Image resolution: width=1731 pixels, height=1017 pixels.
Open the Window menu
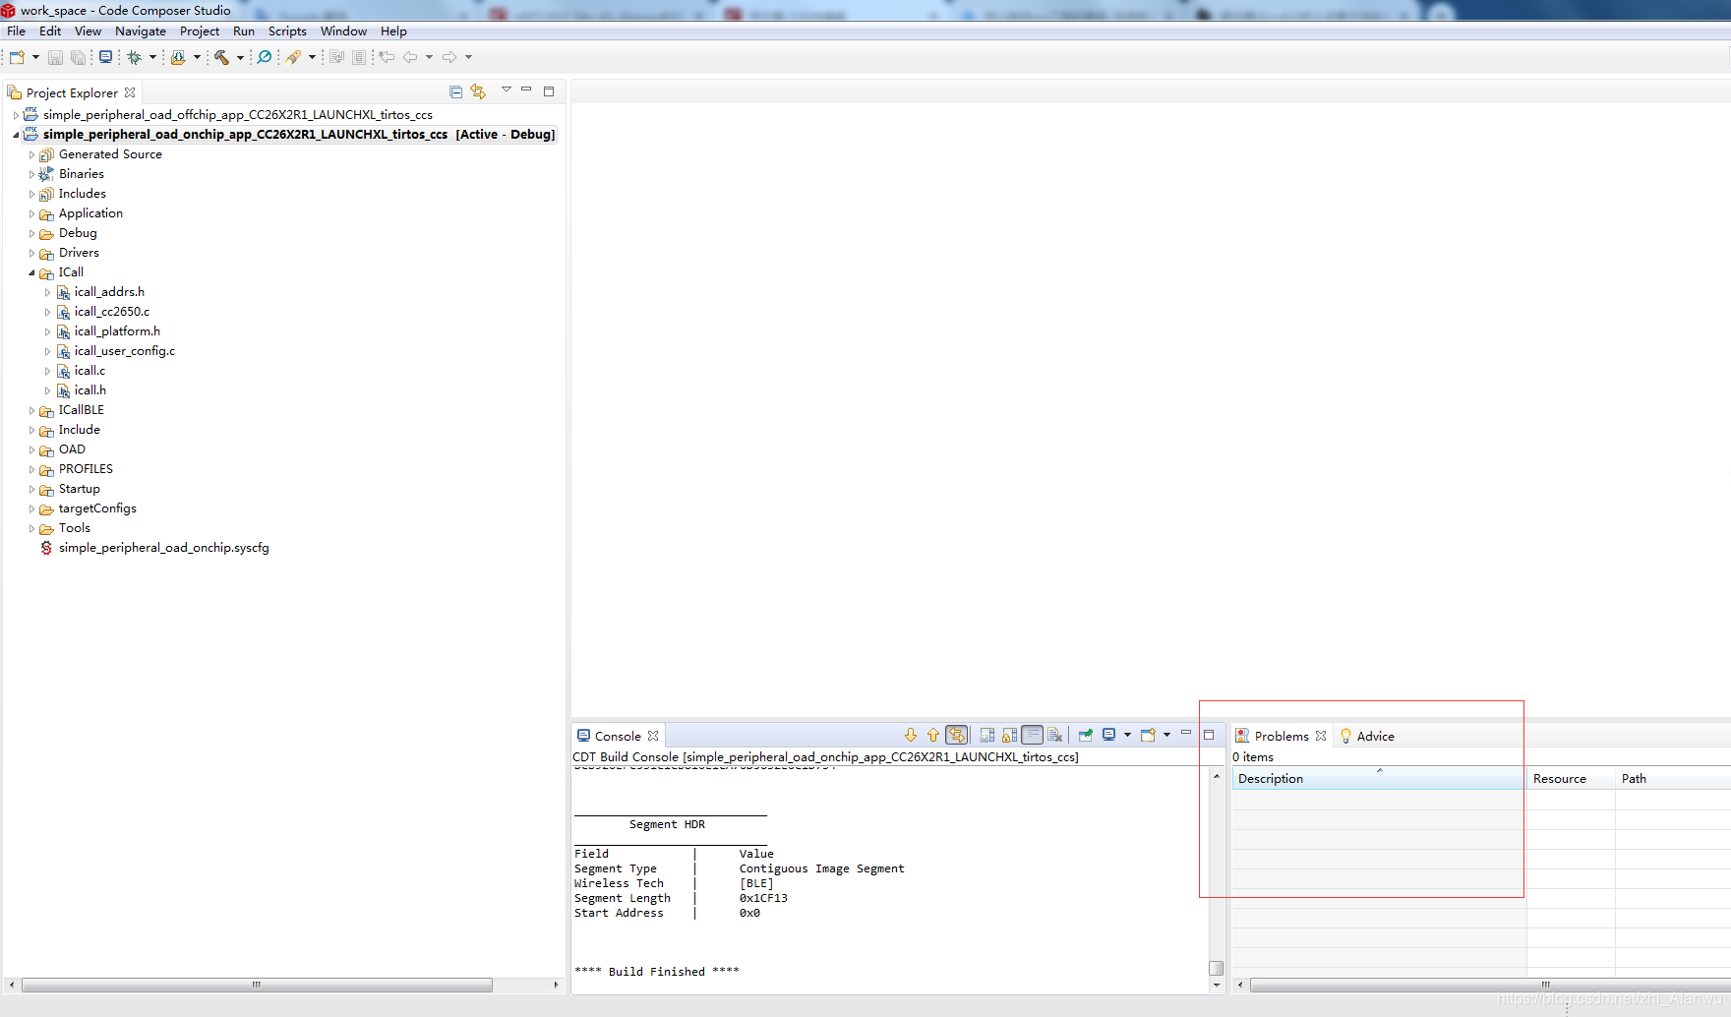343,31
